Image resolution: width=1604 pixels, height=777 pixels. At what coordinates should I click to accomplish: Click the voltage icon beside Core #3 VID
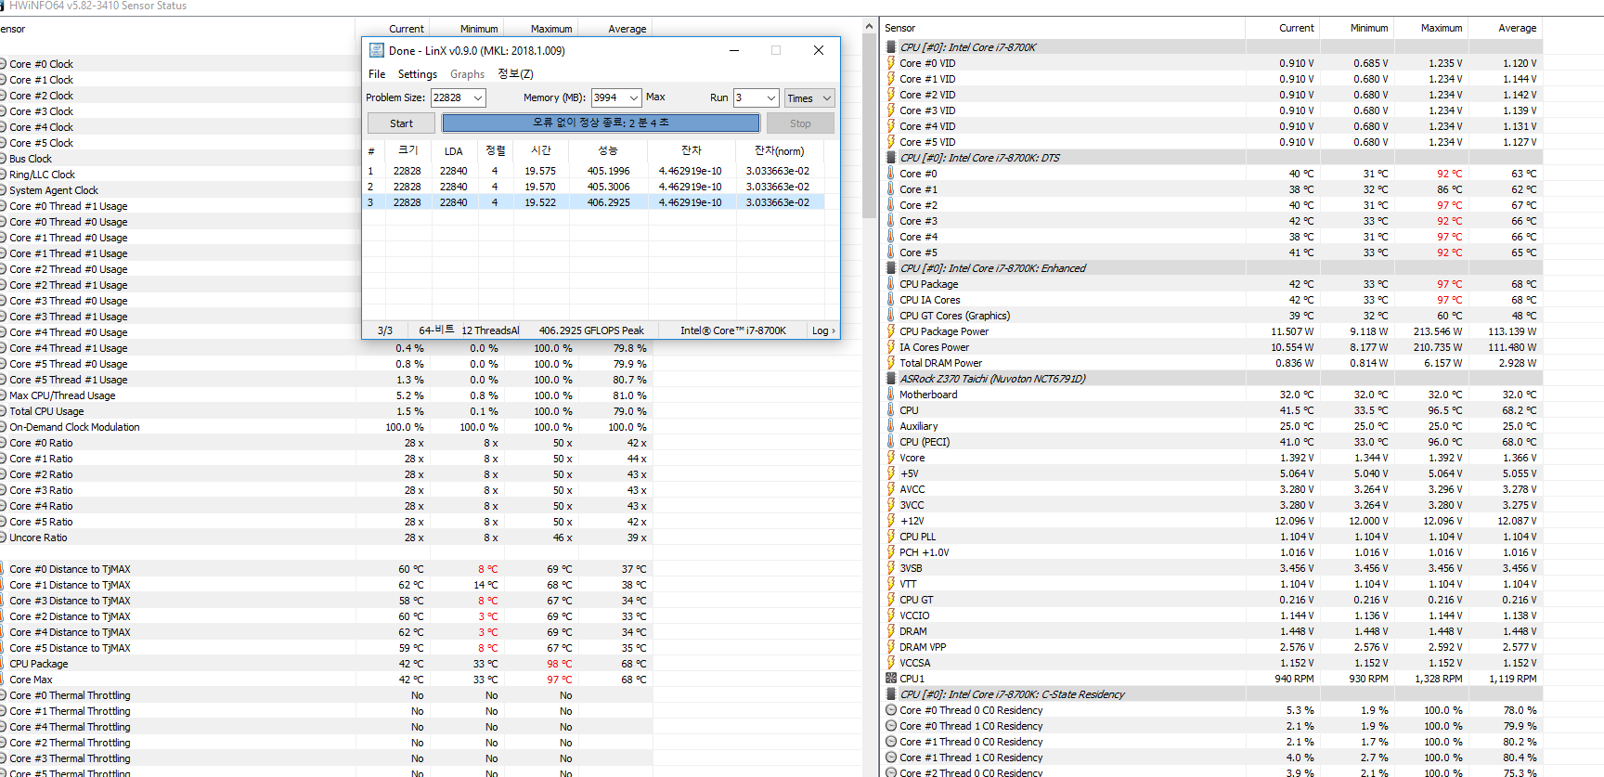pos(891,110)
